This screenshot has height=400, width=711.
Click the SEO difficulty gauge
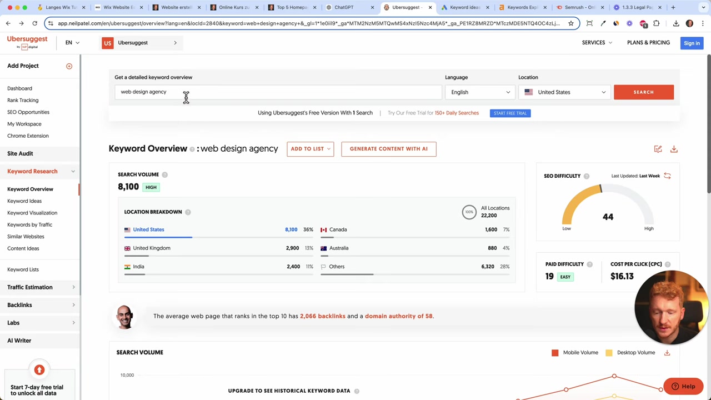[x=608, y=207]
